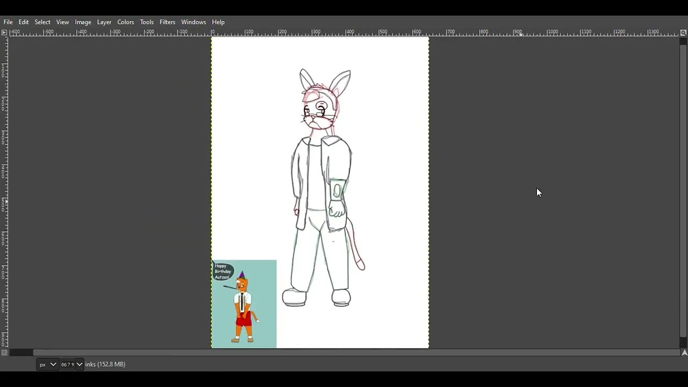The width and height of the screenshot is (688, 387).
Task: Open the View menu
Action: click(x=62, y=22)
